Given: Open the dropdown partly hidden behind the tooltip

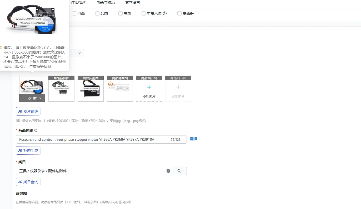Looking at the screenshot, I should 77,53.
